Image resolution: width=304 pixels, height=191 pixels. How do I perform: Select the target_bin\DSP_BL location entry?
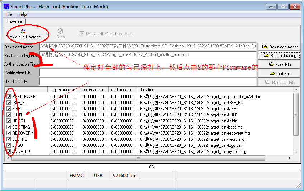coord(191,102)
